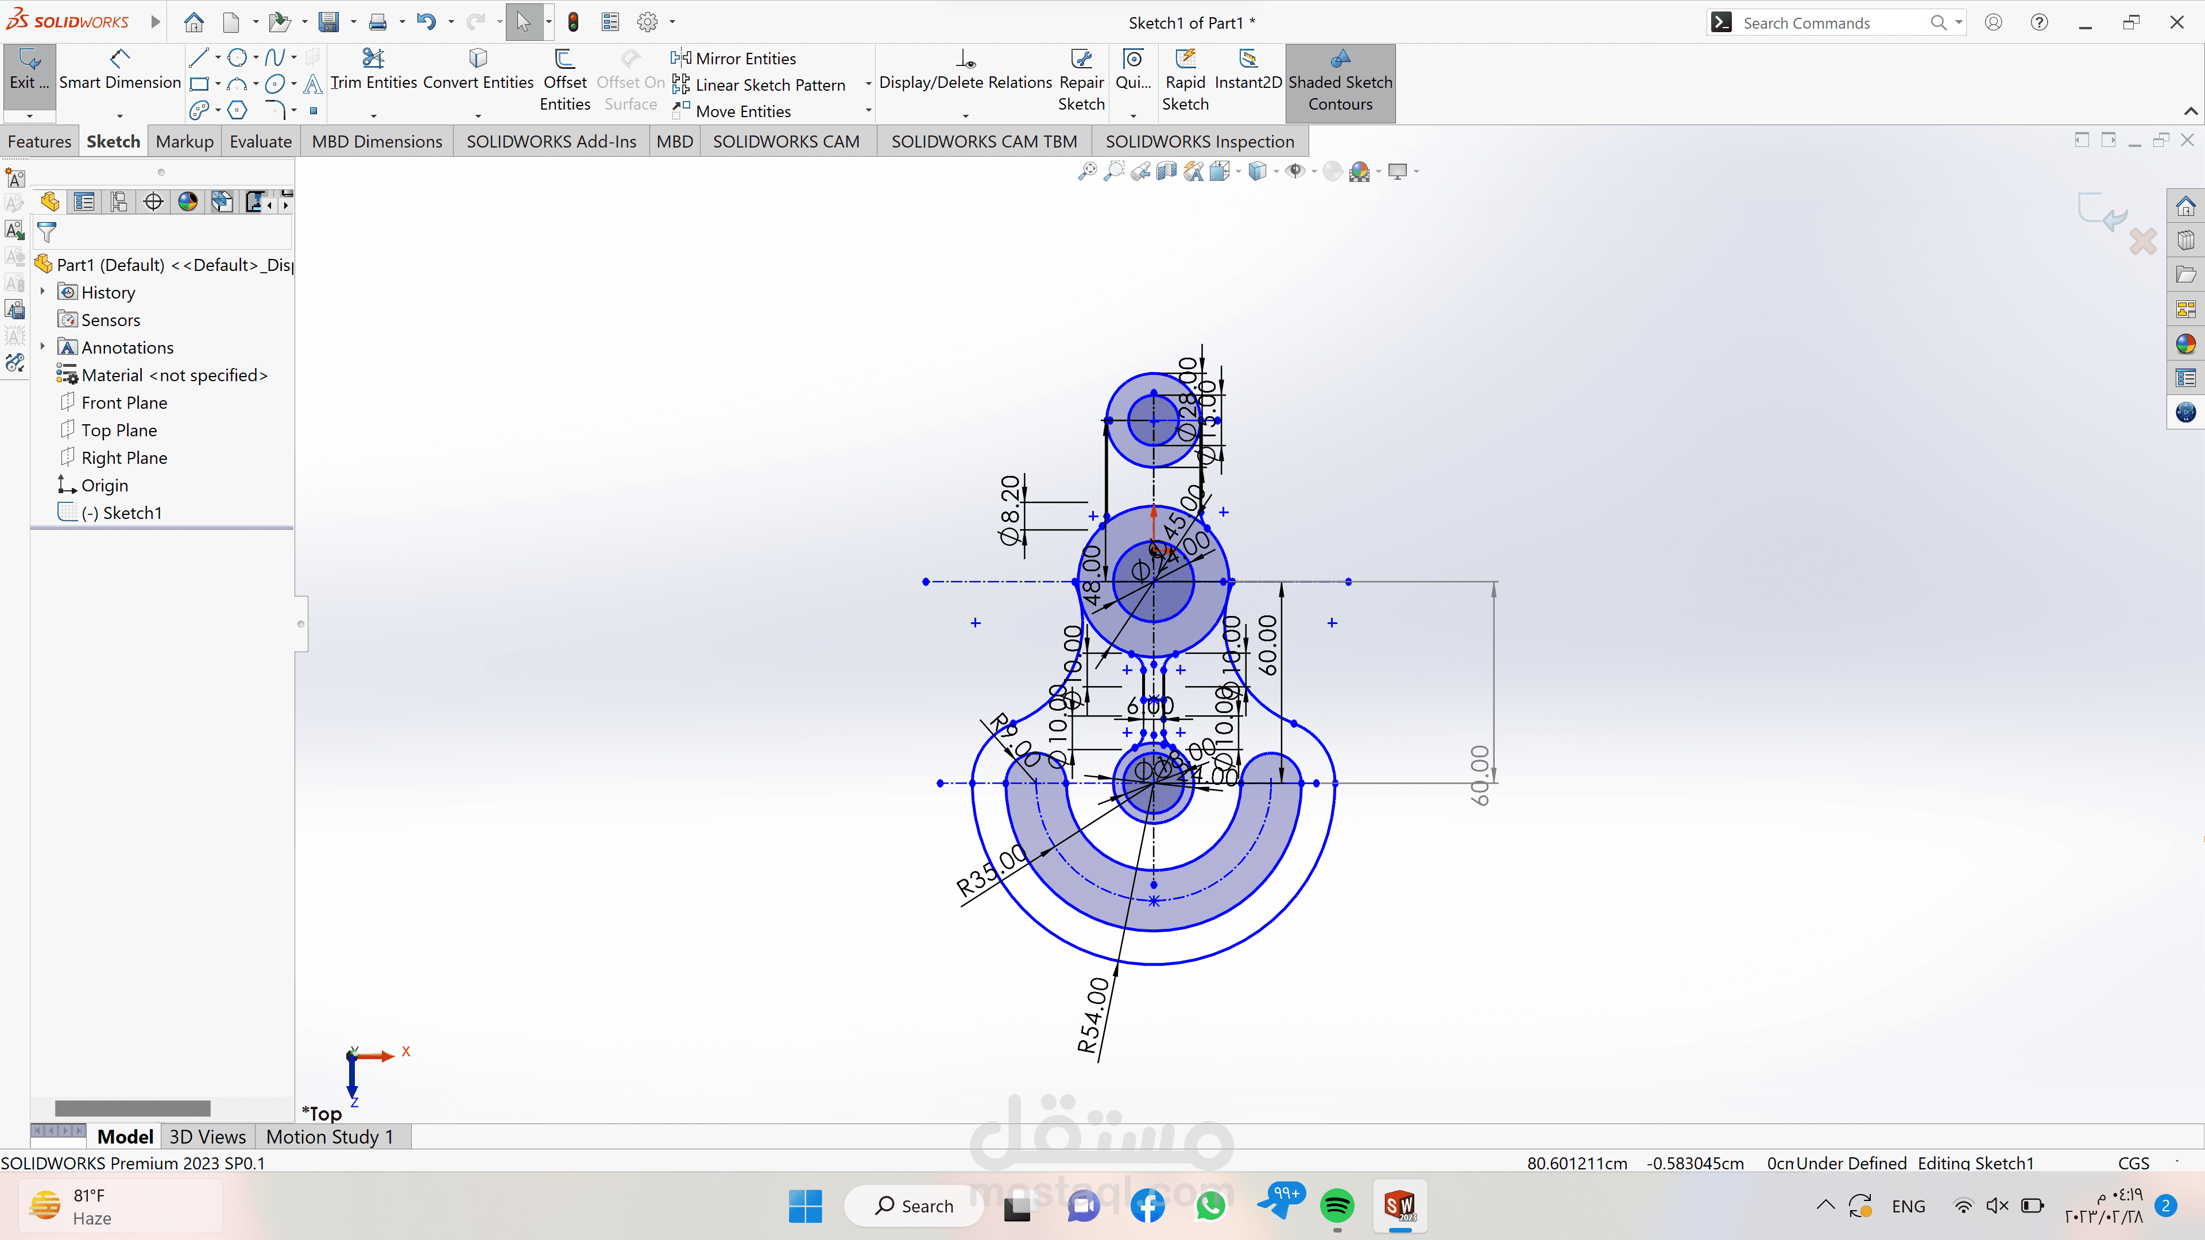Open DimXpertManager tab in the left panel
Screen dimensions: 2205x1240
pyautogui.click(x=153, y=202)
